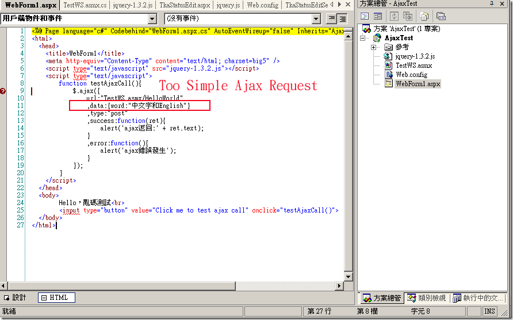This screenshot has width=513, height=320.
Task: Select WebForm1.aspx in Solution Explorer
Action: click(418, 84)
